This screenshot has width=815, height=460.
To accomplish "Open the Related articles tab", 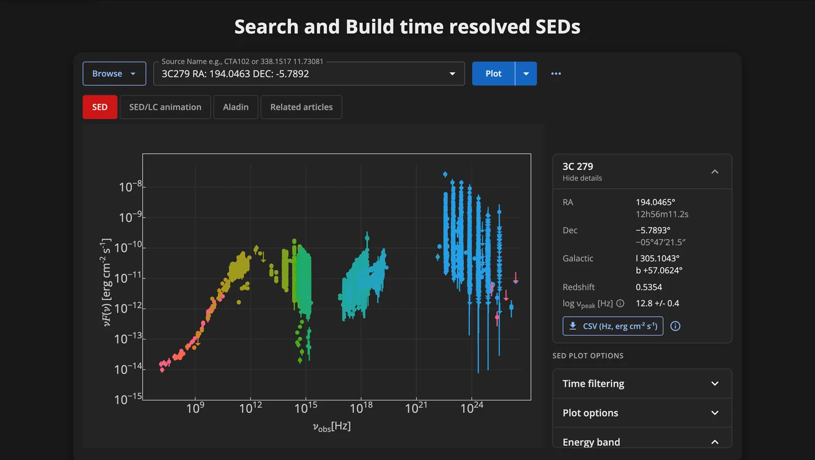I will point(302,107).
